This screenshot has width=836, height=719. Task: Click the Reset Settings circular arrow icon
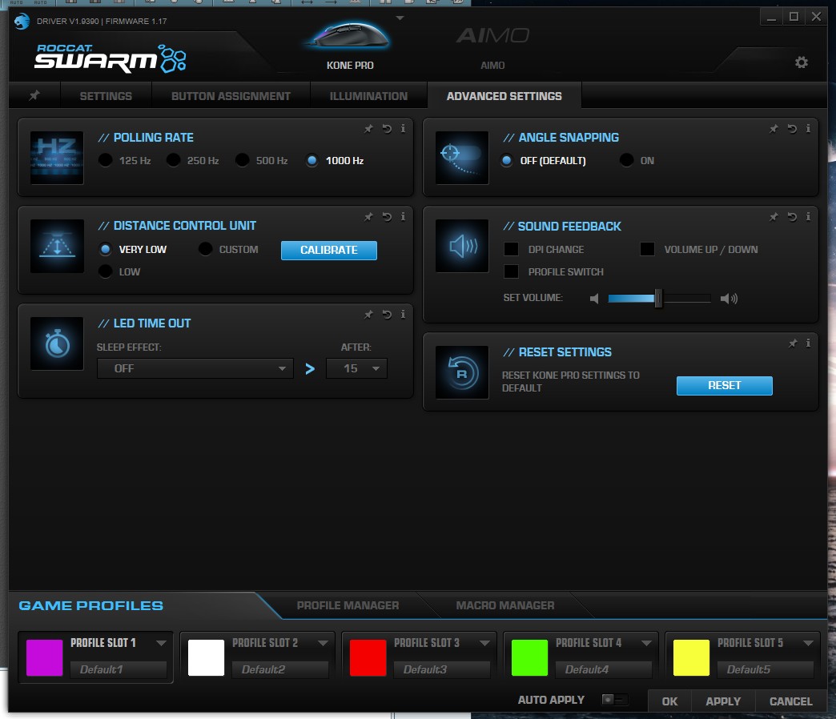pos(461,372)
